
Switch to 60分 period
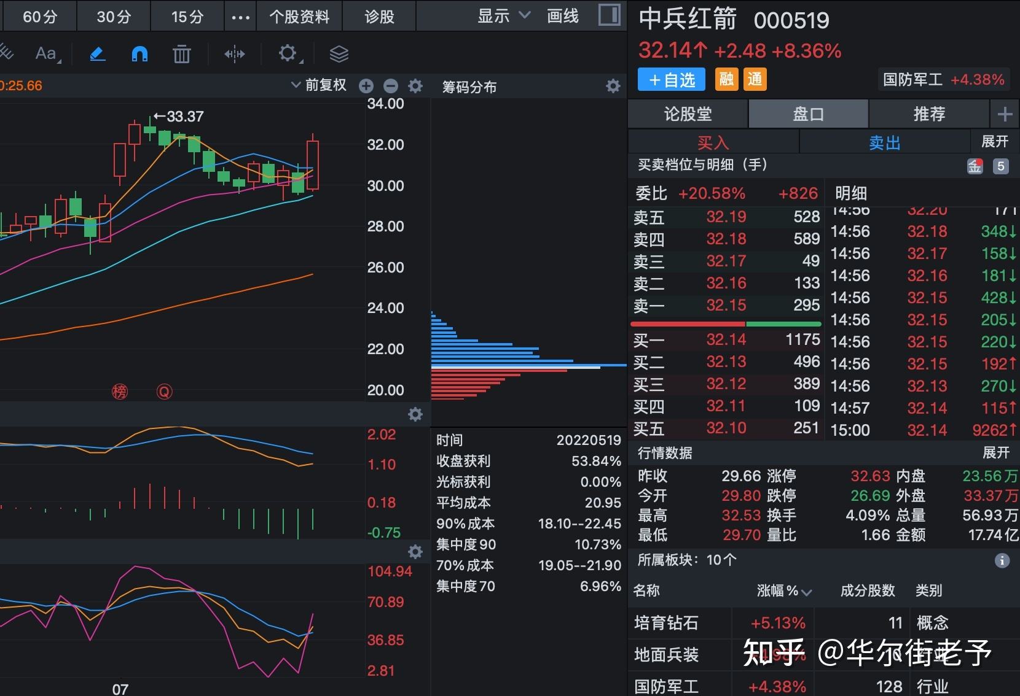tap(40, 17)
